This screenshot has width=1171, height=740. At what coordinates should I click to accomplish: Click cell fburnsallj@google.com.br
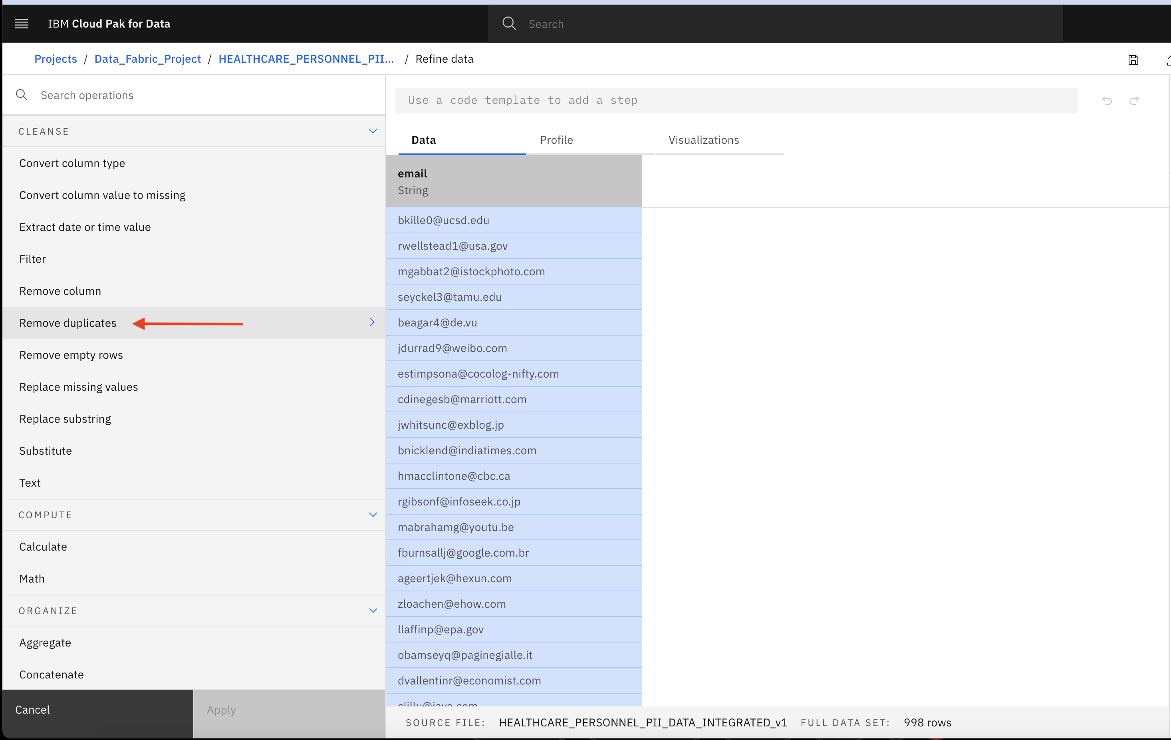[x=514, y=553]
